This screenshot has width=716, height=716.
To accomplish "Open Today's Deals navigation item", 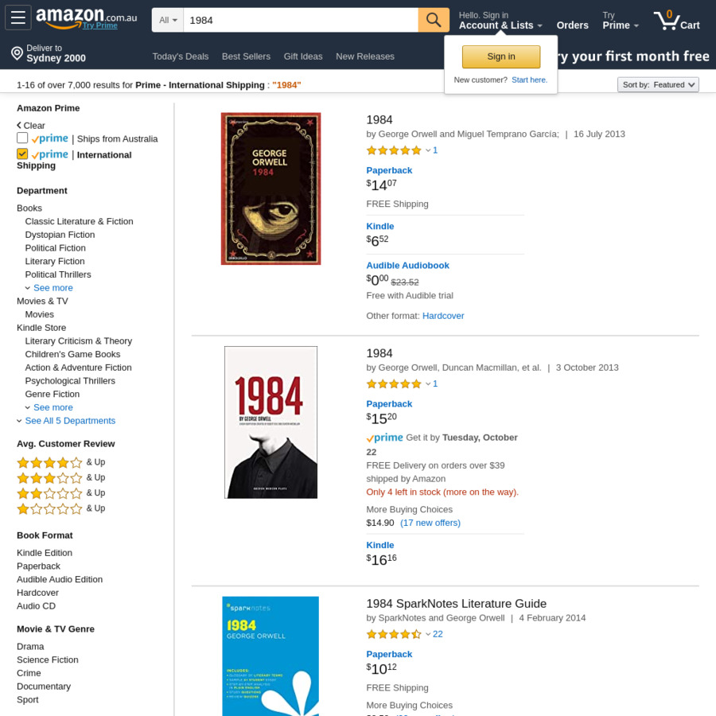I will coord(181,56).
